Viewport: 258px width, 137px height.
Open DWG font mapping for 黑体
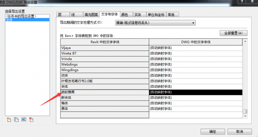(x=196, y=109)
